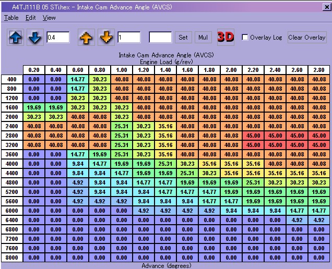This screenshot has width=332, height=269.
Task: Select the 30.23 cell in row 1200, column 0.60
Action: pyautogui.click(x=78, y=98)
